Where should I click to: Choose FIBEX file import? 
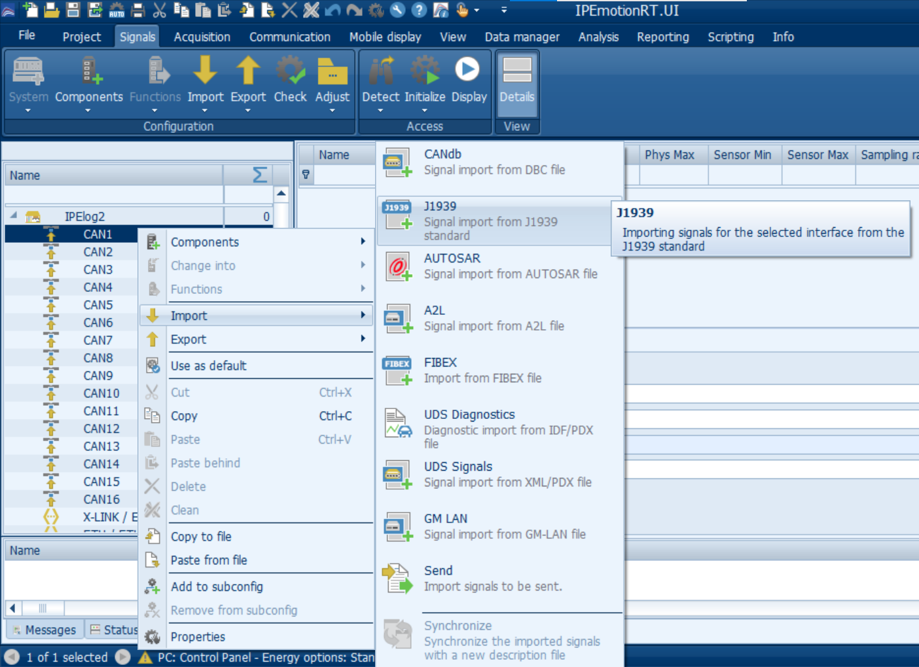[499, 370]
